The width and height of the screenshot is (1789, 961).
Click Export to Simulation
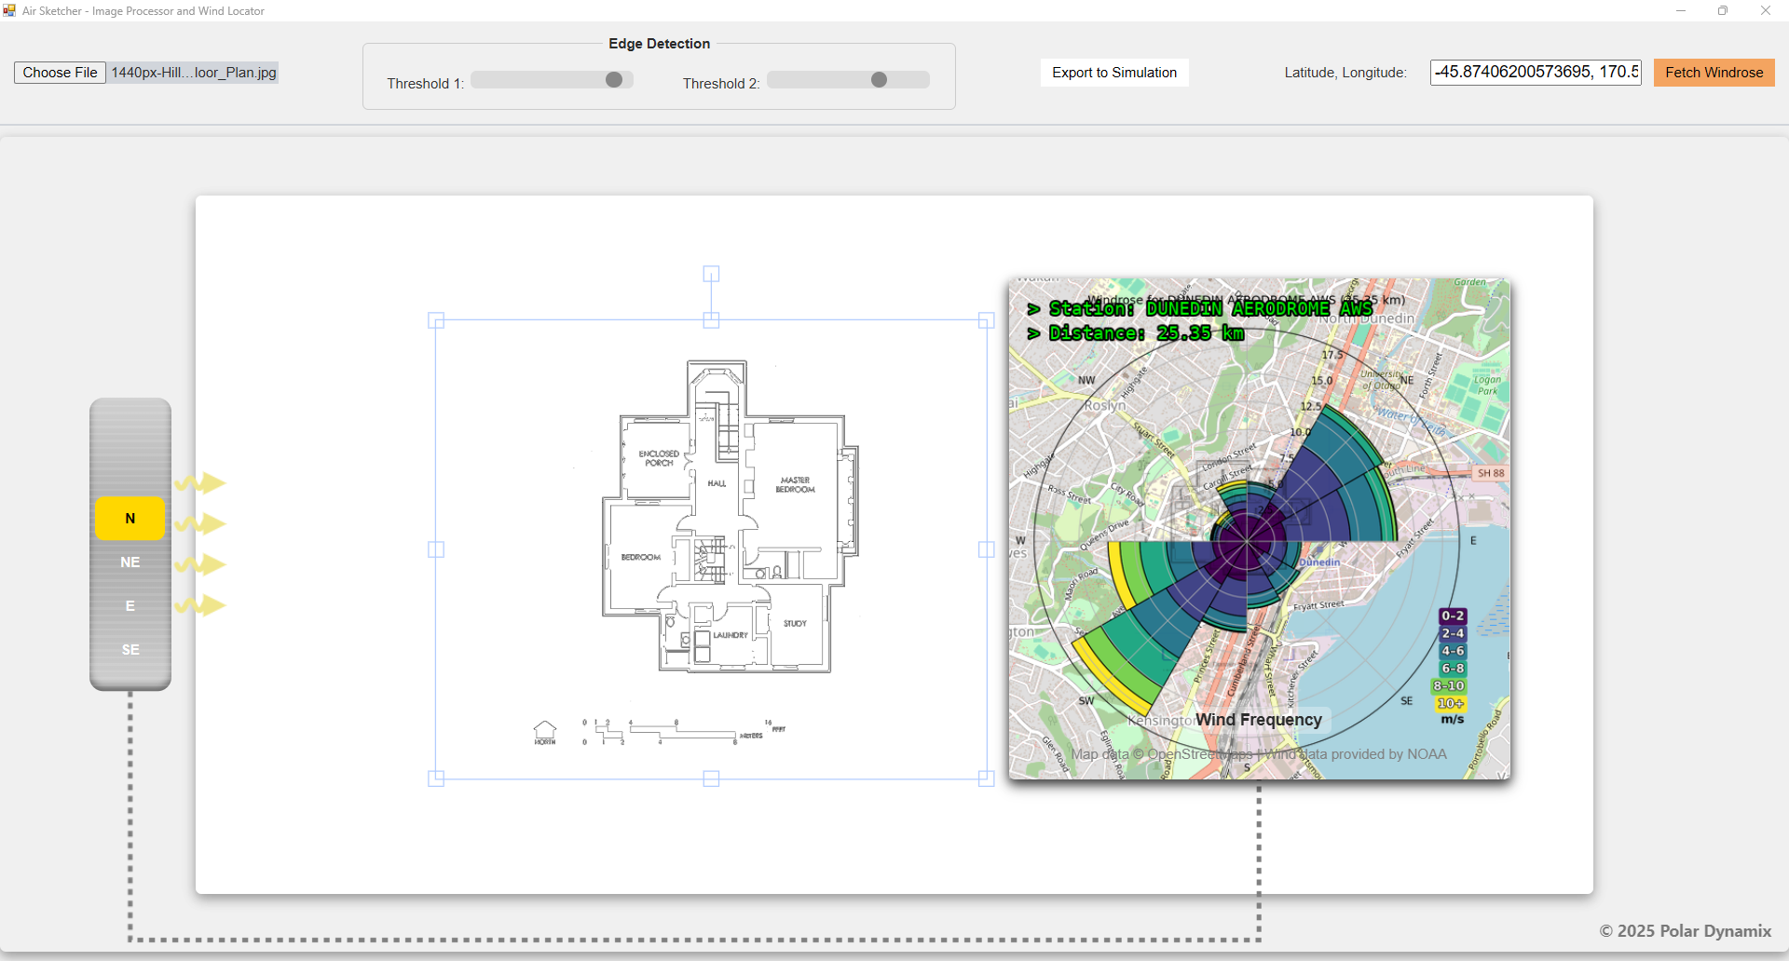coord(1113,73)
